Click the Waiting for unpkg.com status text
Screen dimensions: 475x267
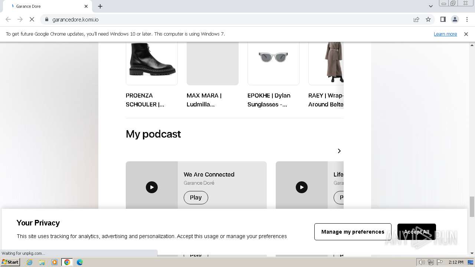[23, 254]
